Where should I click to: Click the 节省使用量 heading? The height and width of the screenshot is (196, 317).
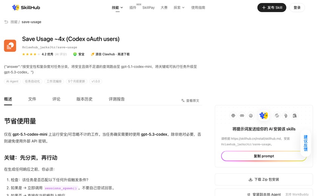(x=20, y=121)
